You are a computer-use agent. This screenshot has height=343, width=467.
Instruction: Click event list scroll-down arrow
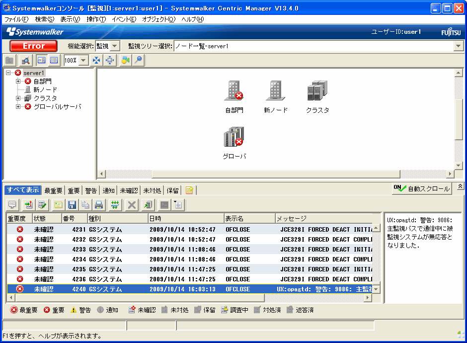tap(377, 289)
